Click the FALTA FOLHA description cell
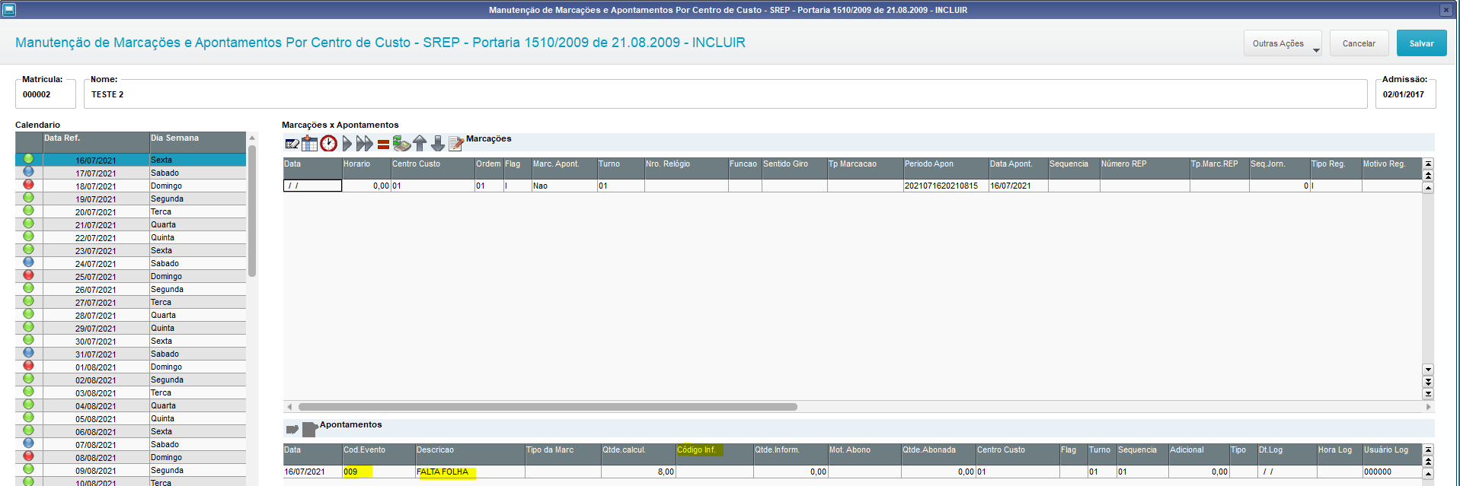This screenshot has height=486, width=1460. [x=470, y=472]
